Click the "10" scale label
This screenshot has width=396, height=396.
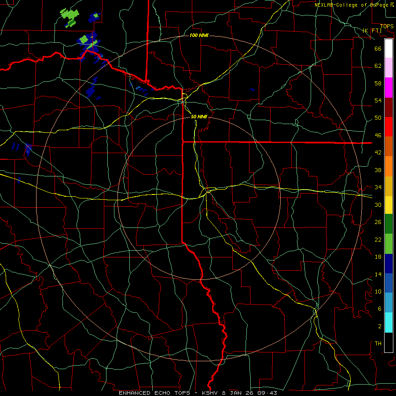(378, 291)
